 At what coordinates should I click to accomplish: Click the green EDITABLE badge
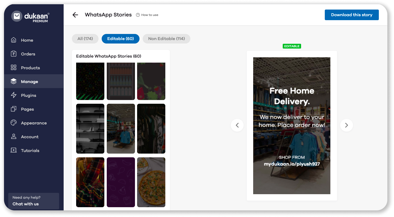(292, 46)
